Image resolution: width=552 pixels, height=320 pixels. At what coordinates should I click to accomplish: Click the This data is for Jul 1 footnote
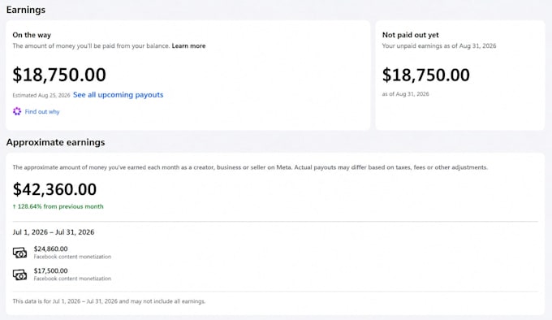(109, 301)
